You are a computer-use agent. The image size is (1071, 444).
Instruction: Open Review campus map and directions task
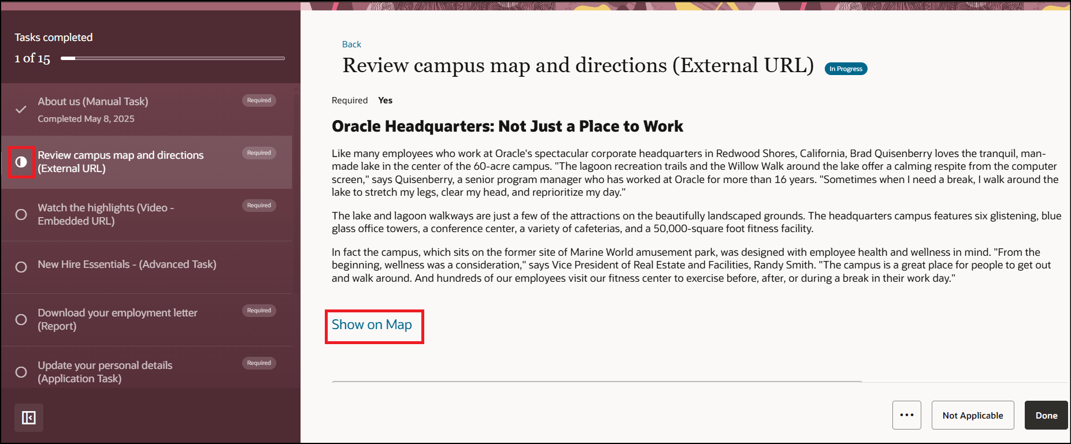146,162
